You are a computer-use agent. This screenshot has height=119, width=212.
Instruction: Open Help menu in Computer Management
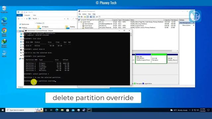coord(94,14)
